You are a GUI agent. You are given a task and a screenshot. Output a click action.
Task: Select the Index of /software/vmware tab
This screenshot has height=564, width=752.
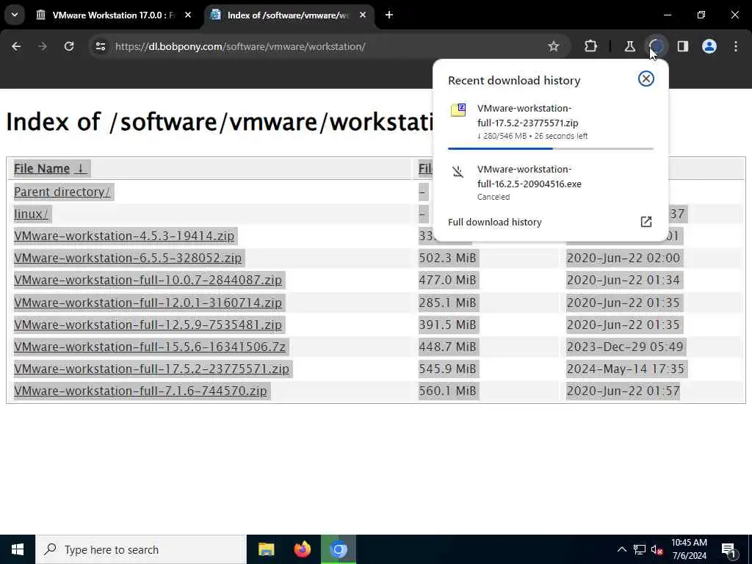point(288,15)
